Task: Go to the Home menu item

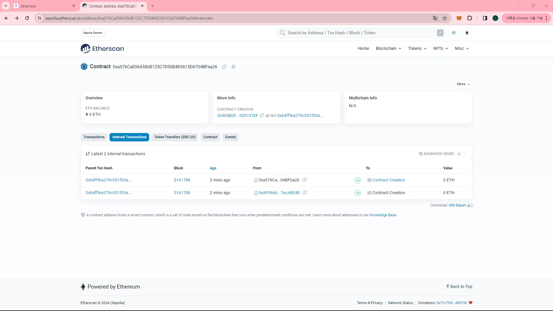Action: coord(363,48)
